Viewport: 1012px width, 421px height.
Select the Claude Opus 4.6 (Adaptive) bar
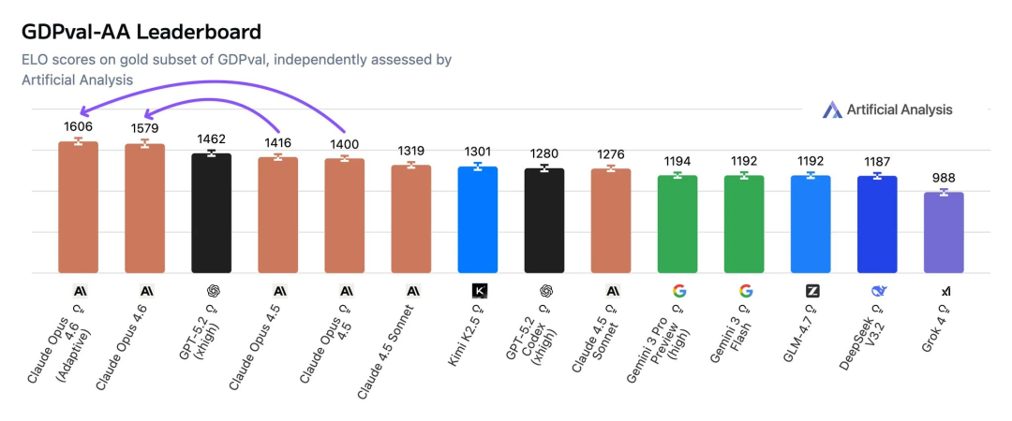(x=79, y=208)
